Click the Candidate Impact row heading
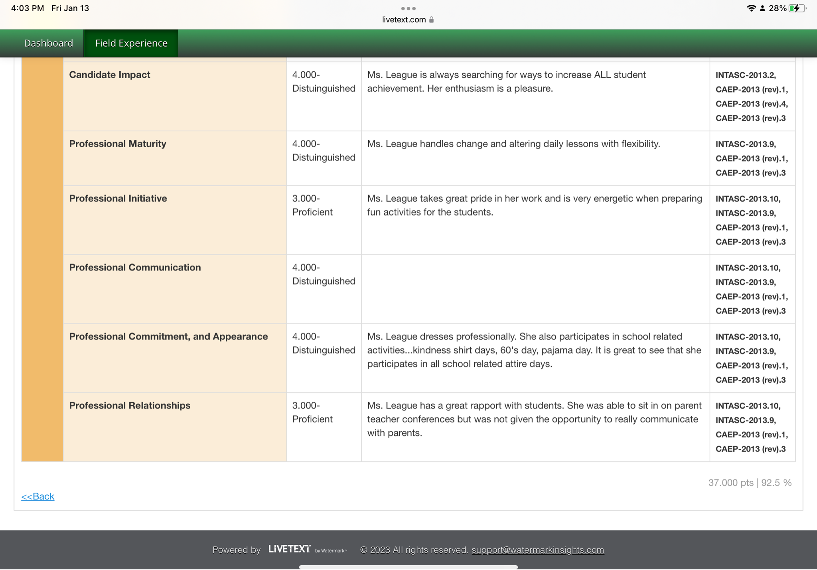The image size is (817, 570). point(110,75)
